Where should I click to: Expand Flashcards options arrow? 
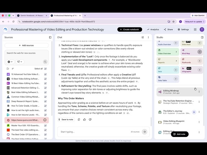pos(200,61)
